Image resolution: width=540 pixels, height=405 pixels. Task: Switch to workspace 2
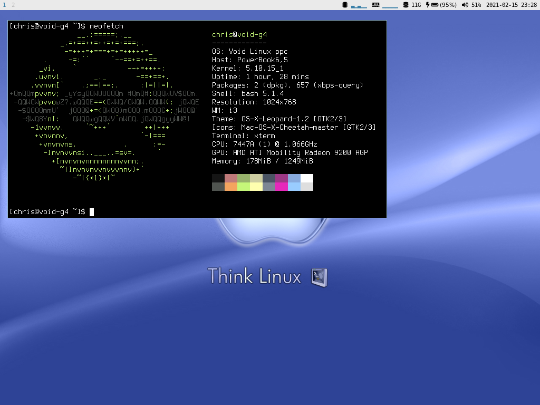click(13, 5)
